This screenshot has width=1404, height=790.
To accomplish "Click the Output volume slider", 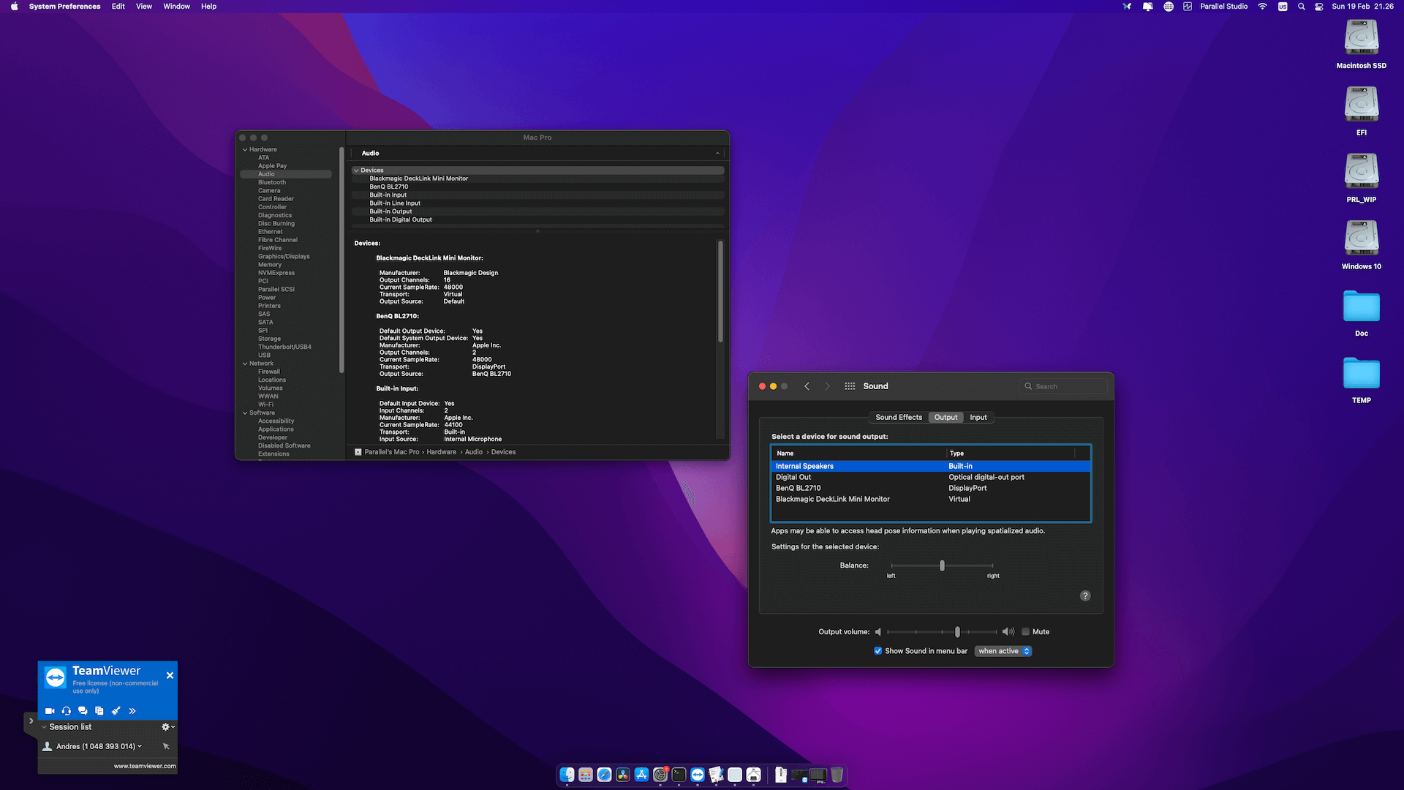I will click(x=943, y=631).
